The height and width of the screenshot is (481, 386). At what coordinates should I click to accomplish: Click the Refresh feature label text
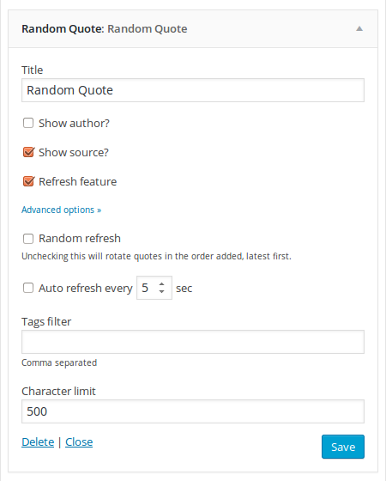click(77, 181)
